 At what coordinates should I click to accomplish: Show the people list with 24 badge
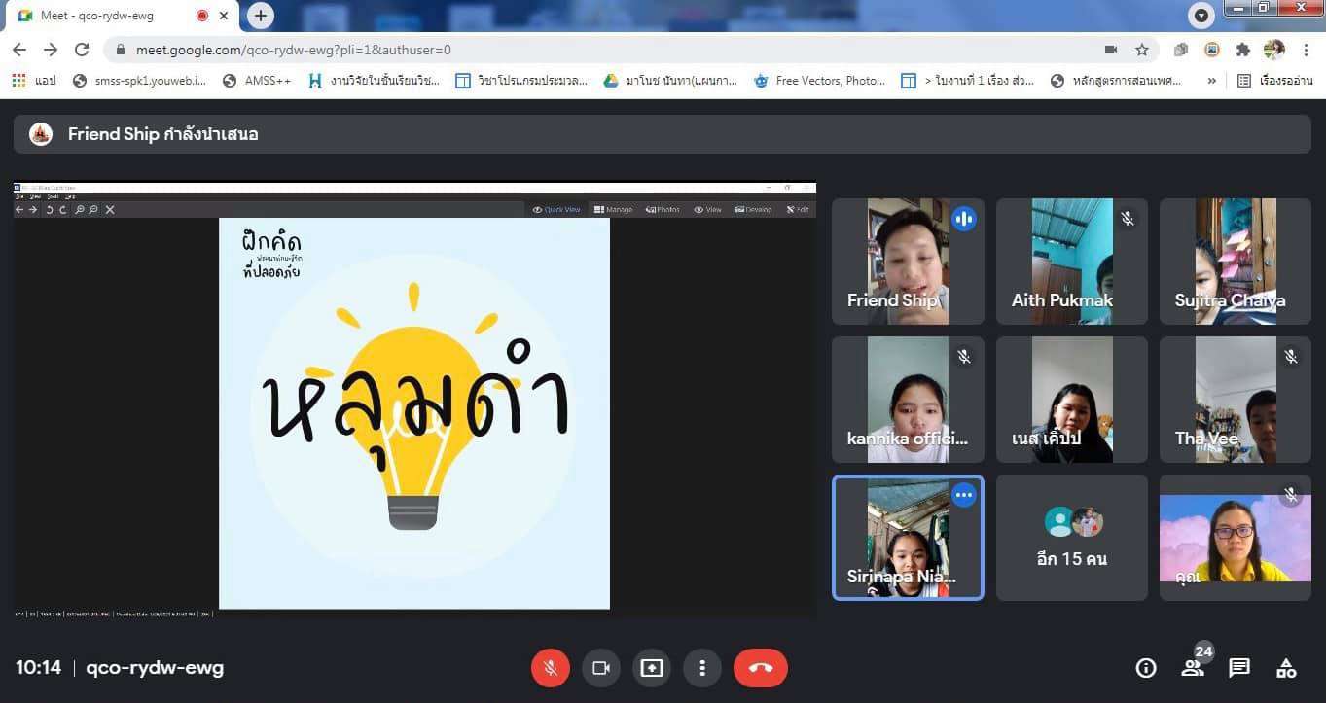[x=1193, y=667]
